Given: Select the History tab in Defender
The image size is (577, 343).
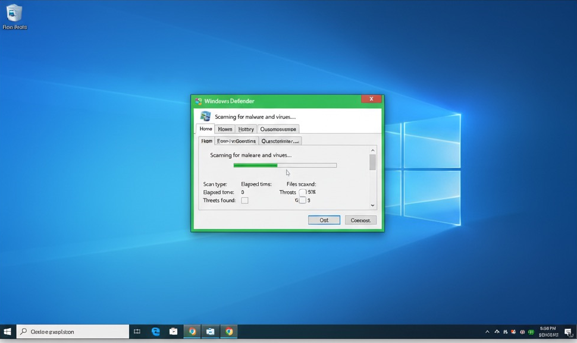Looking at the screenshot, I should [246, 129].
